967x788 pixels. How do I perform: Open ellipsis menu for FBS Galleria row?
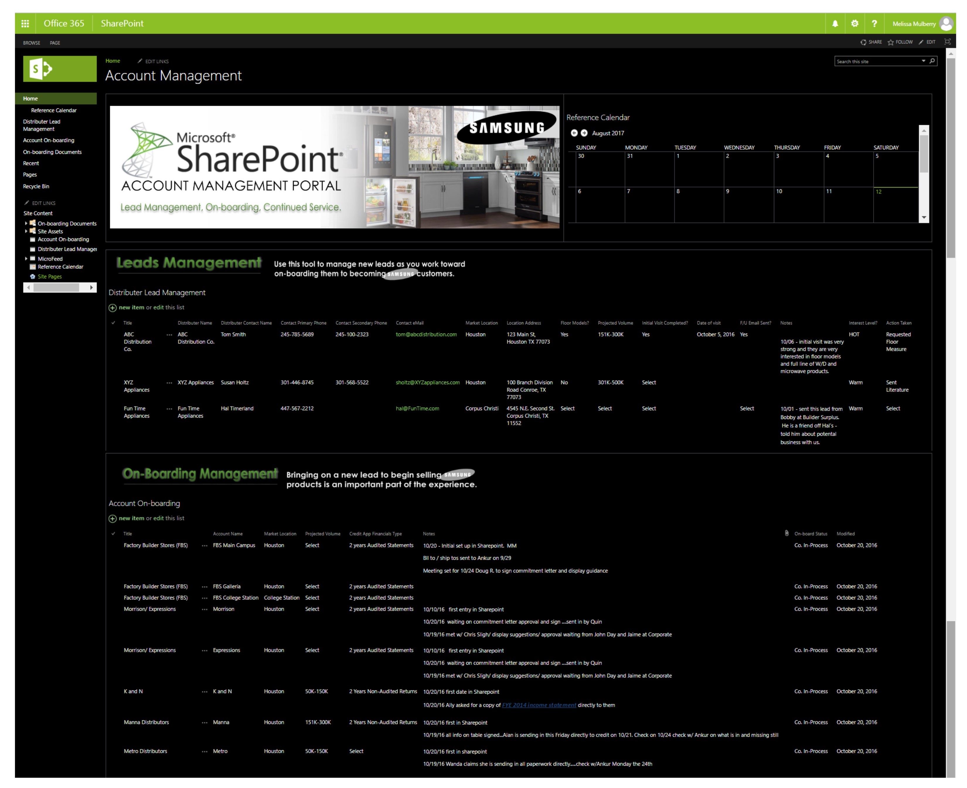coord(205,587)
